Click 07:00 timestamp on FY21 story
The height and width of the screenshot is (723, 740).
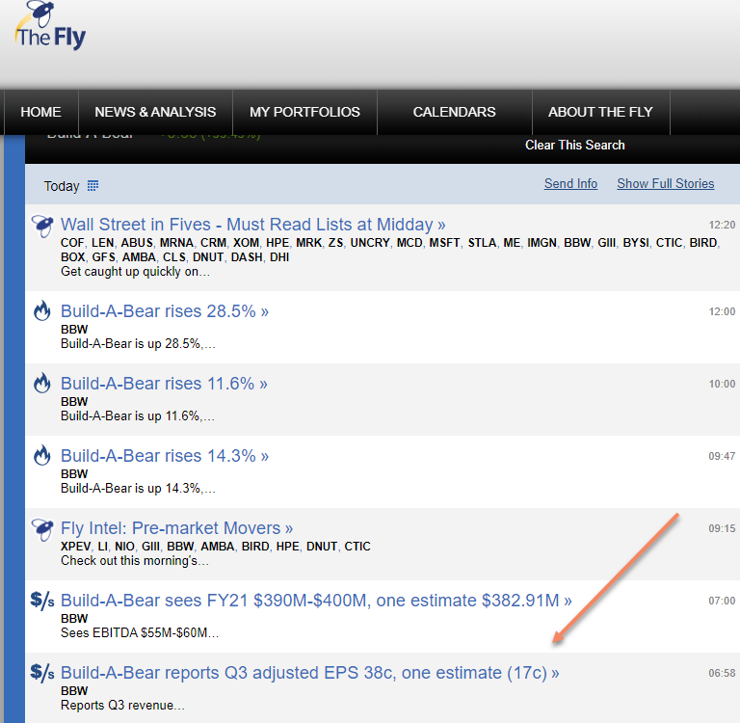pyautogui.click(x=722, y=601)
